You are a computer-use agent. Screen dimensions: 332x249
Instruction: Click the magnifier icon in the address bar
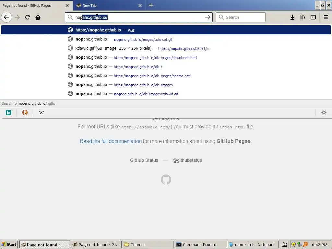point(70,17)
